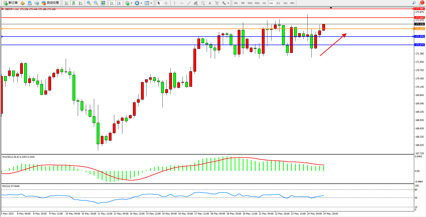Open the periodicity clock dropdown
The height and width of the screenshot is (217, 426).
(x=141, y=3)
